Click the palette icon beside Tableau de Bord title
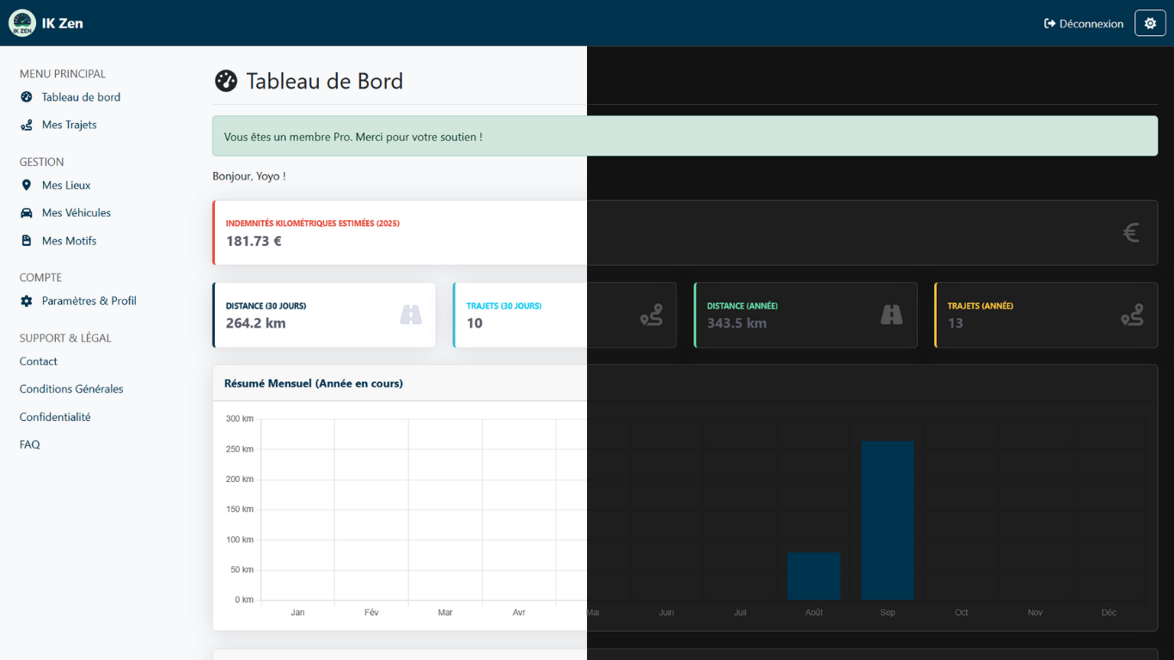This screenshot has height=660, width=1174. pyautogui.click(x=225, y=81)
